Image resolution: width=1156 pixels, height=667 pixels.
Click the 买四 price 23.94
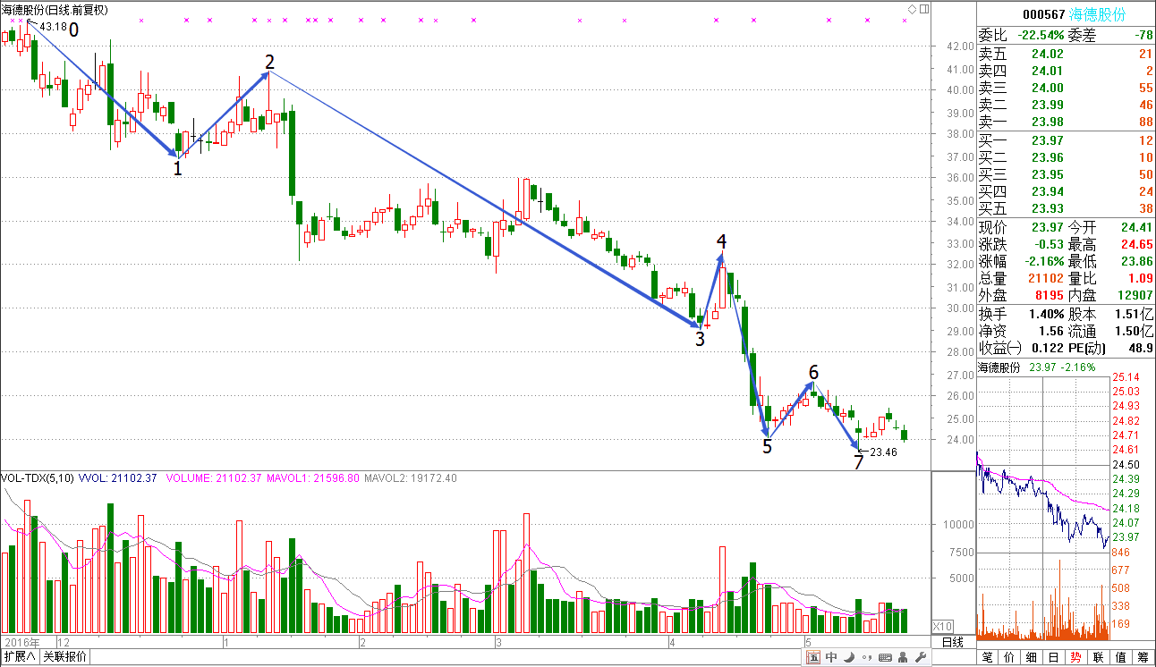click(1047, 192)
